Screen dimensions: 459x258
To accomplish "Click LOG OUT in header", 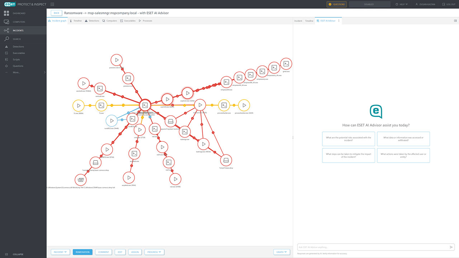I will (x=449, y=4).
